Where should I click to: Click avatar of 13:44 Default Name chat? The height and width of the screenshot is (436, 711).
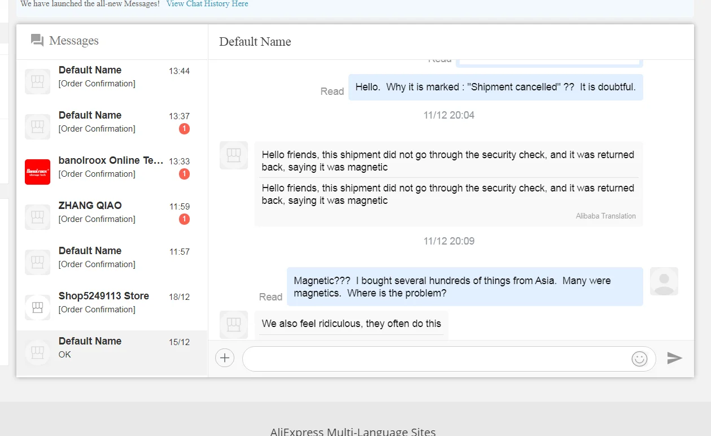38,81
